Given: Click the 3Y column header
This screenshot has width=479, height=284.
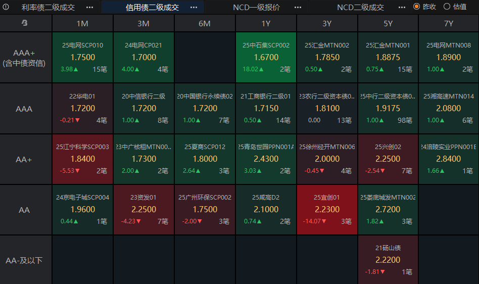Looking at the screenshot, I should pos(327,23).
